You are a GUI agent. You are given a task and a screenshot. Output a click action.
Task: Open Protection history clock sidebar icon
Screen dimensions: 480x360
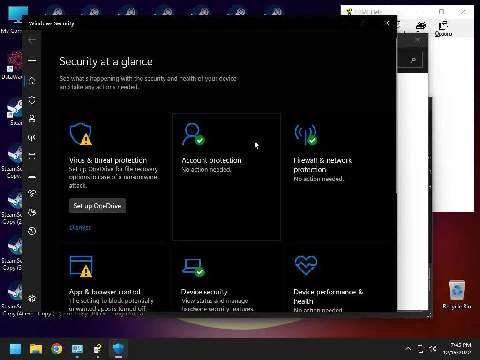(32, 231)
